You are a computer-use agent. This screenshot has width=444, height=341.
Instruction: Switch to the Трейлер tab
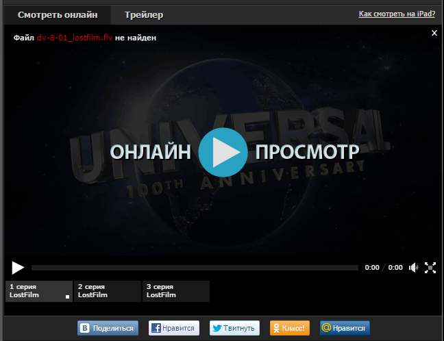click(x=144, y=14)
